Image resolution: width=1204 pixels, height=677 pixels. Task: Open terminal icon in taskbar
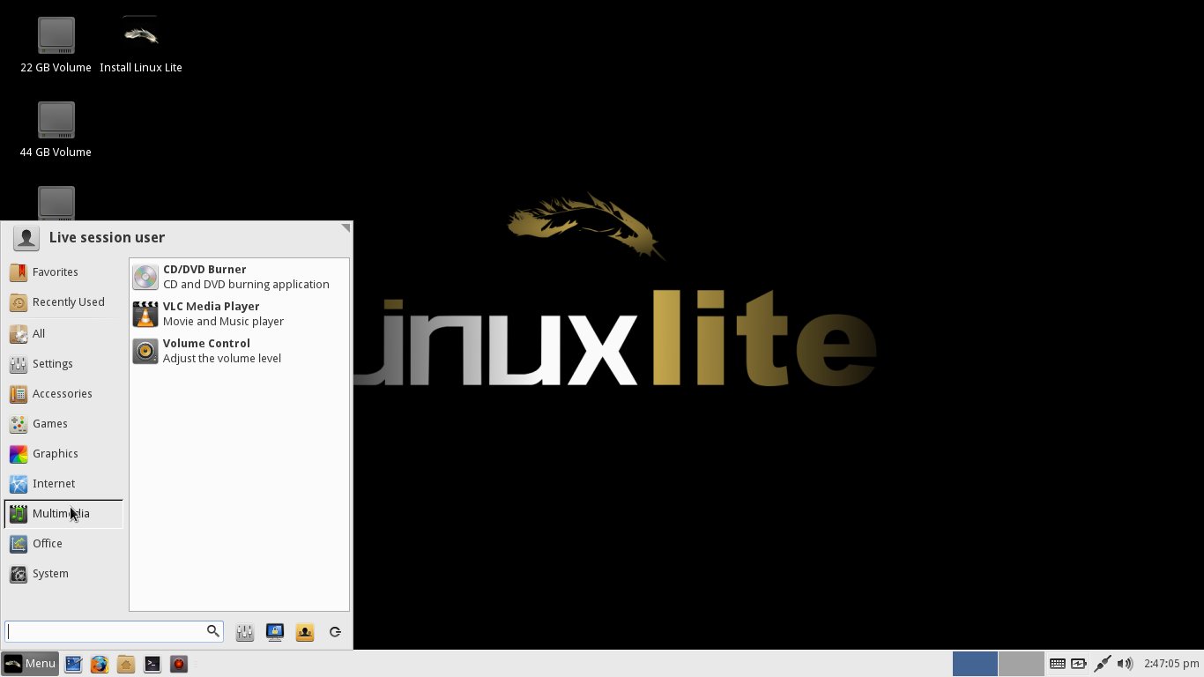point(152,664)
